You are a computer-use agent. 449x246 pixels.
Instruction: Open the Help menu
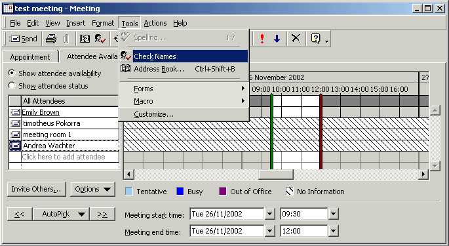[x=180, y=23]
